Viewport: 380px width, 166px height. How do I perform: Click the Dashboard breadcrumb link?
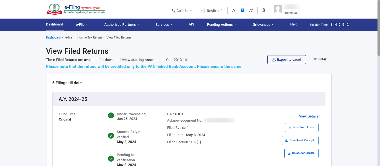click(53, 37)
